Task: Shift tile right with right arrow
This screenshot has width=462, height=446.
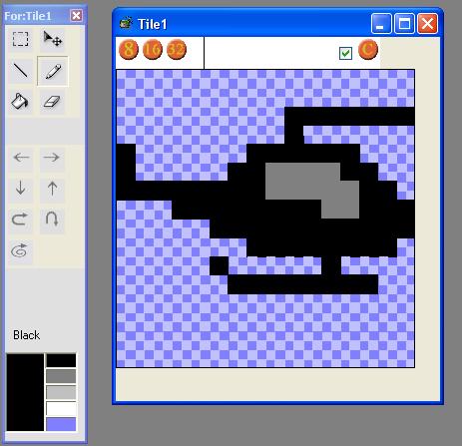Action: coord(52,157)
